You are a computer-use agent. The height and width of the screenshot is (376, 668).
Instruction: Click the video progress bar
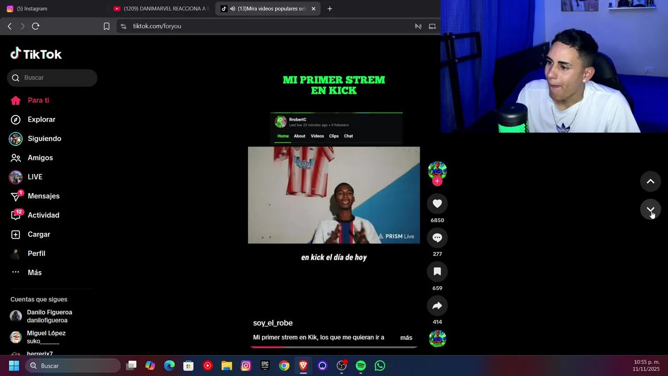pyautogui.click(x=334, y=347)
